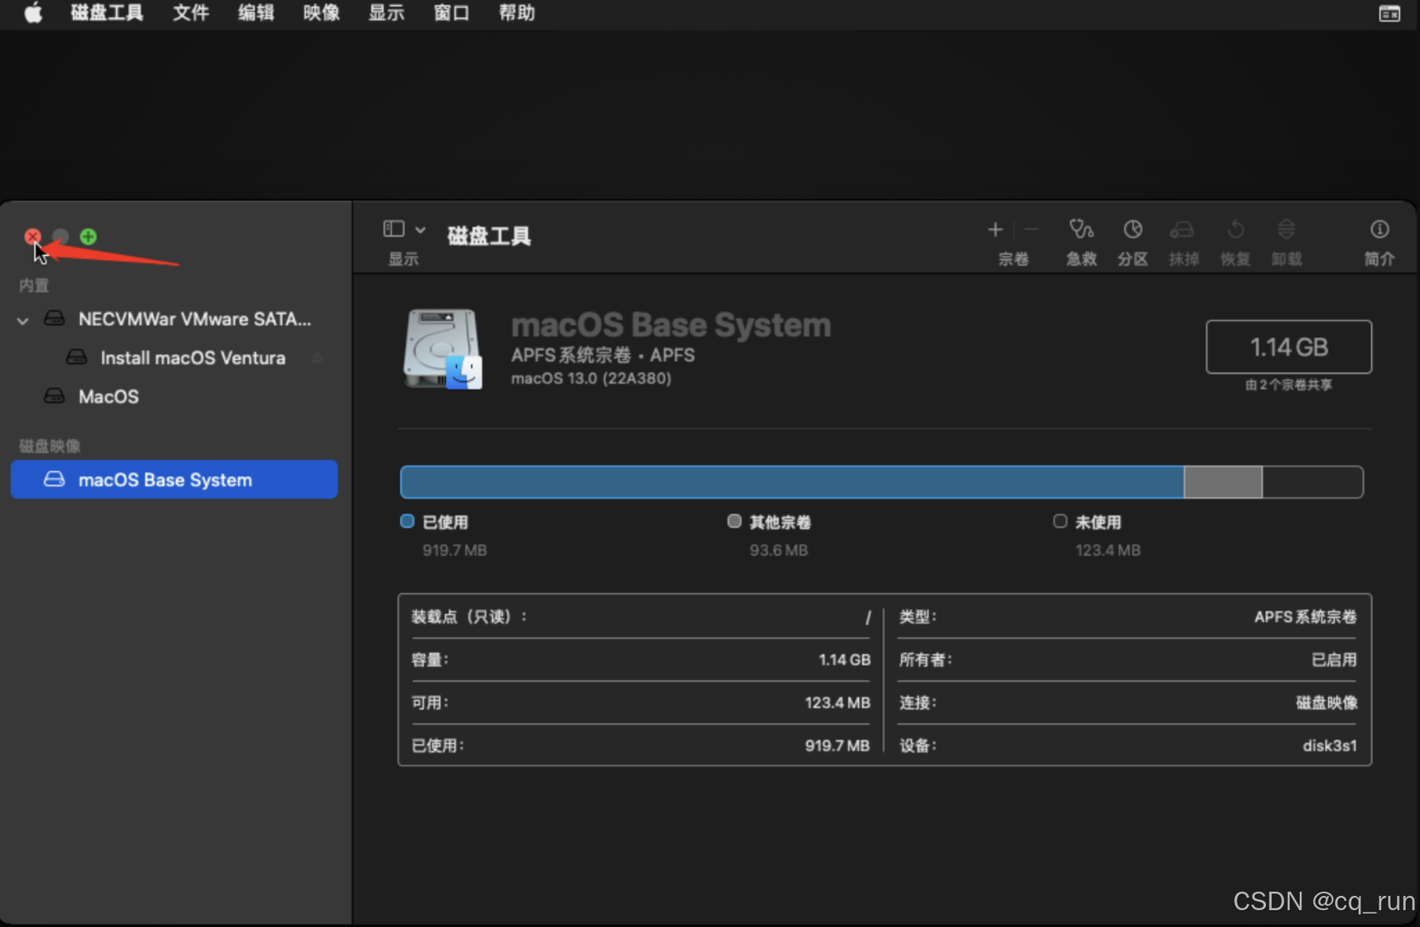Click the dark unused segment of usage bar
Image resolution: width=1420 pixels, height=927 pixels.
point(1312,482)
